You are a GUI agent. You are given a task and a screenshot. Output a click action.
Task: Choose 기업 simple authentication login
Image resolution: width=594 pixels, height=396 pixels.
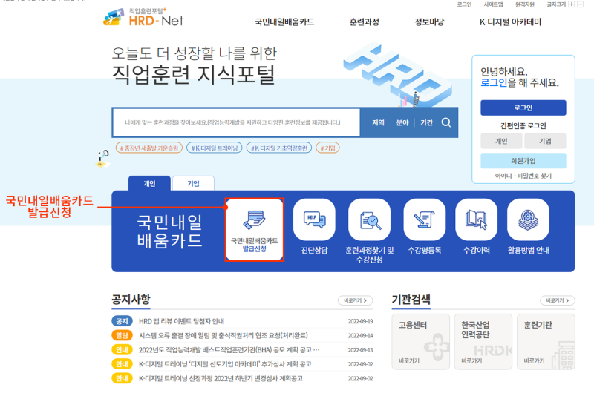(545, 141)
